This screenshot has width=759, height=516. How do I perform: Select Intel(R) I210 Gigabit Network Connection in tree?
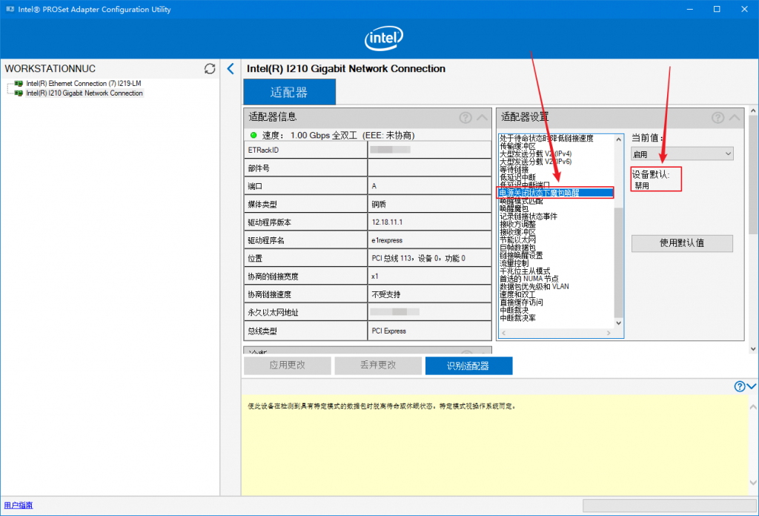pyautogui.click(x=84, y=93)
